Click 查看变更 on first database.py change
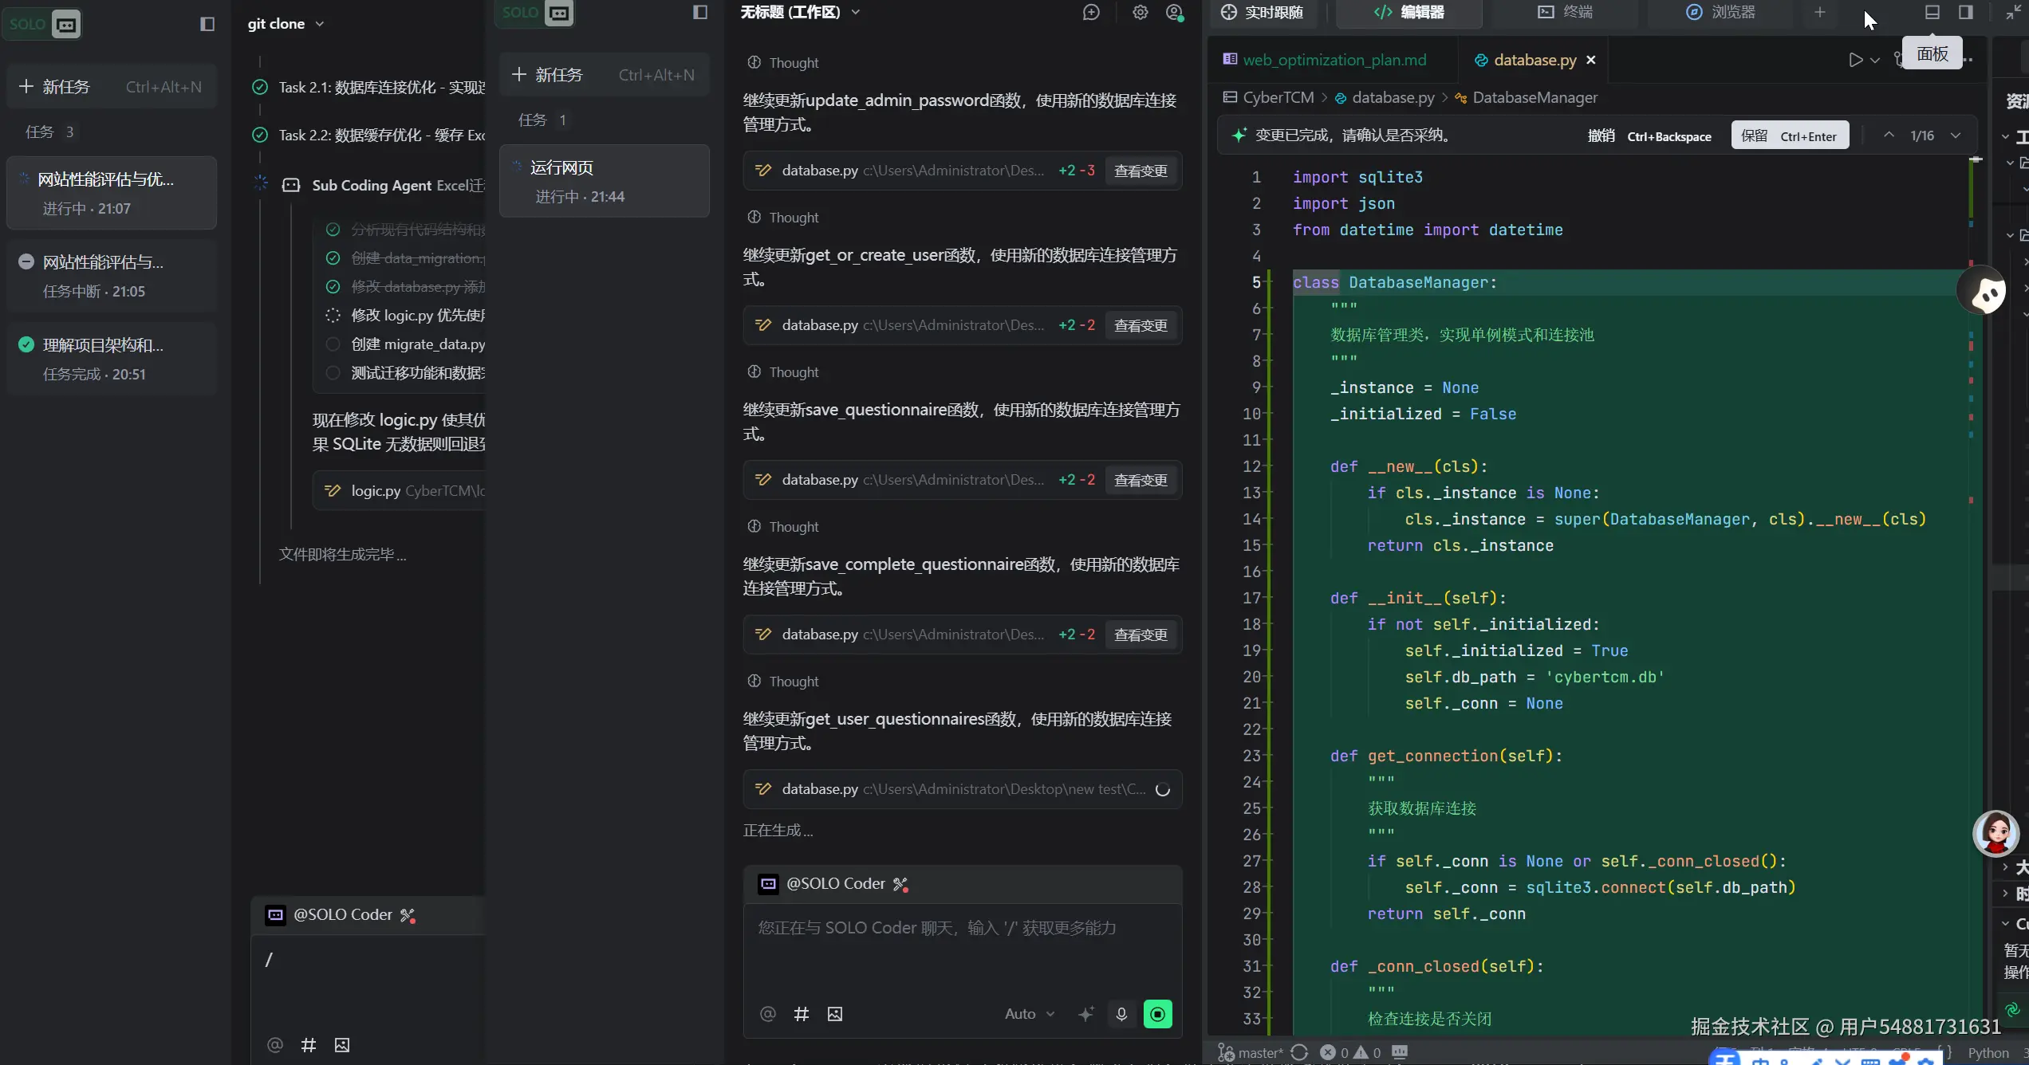This screenshot has width=2029, height=1065. (1141, 171)
